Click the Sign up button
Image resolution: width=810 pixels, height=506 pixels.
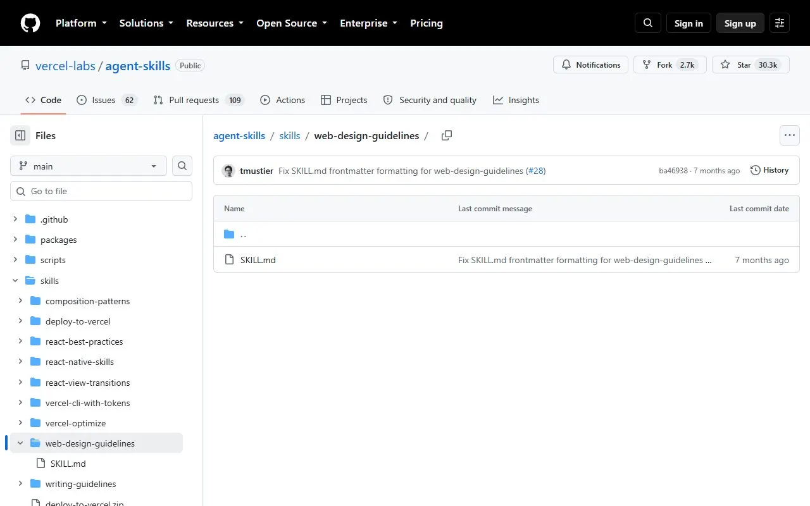(x=740, y=23)
